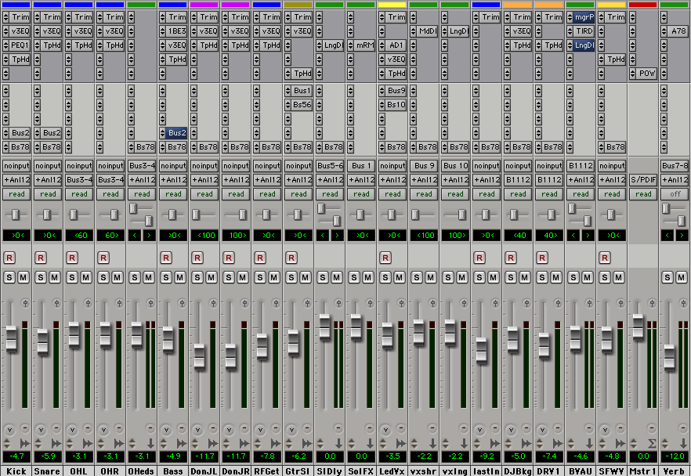Click the OHeds aux track type arrow icon

(150, 443)
